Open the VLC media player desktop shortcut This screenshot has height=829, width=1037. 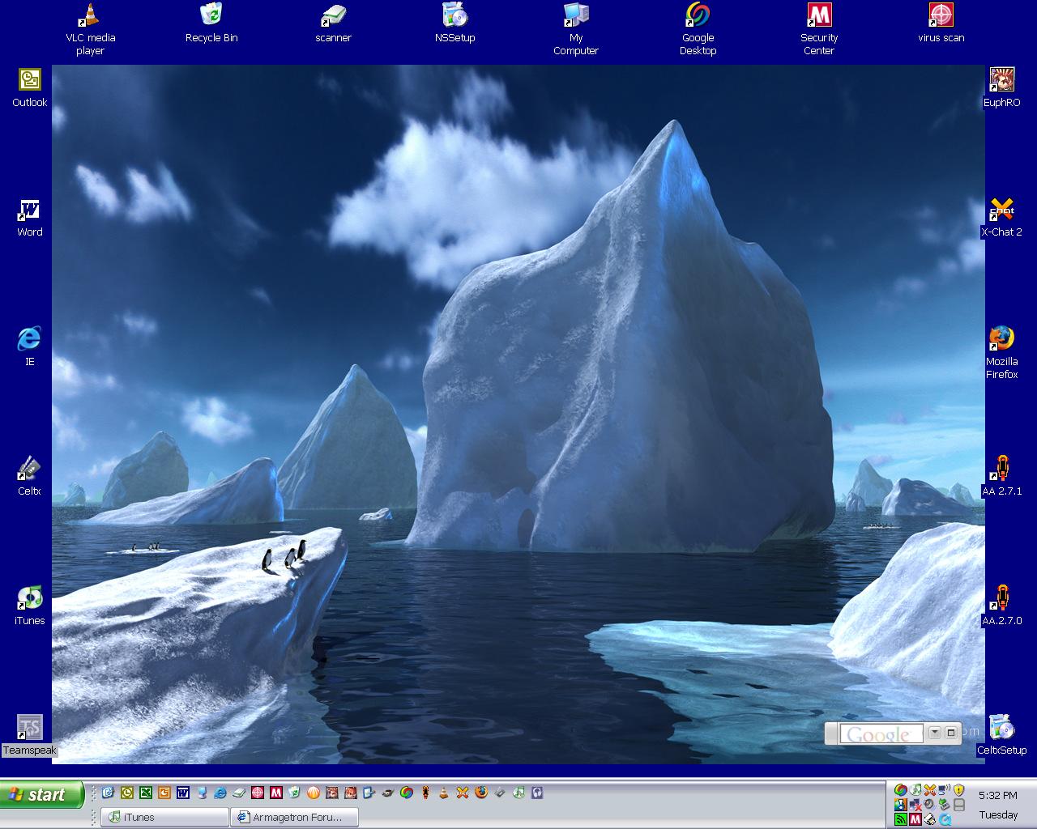(90, 16)
